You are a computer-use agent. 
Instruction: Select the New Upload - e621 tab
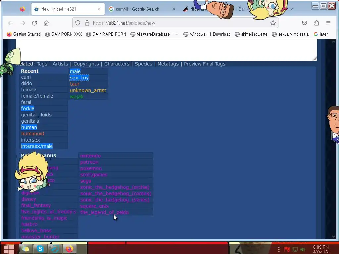pyautogui.click(x=68, y=9)
